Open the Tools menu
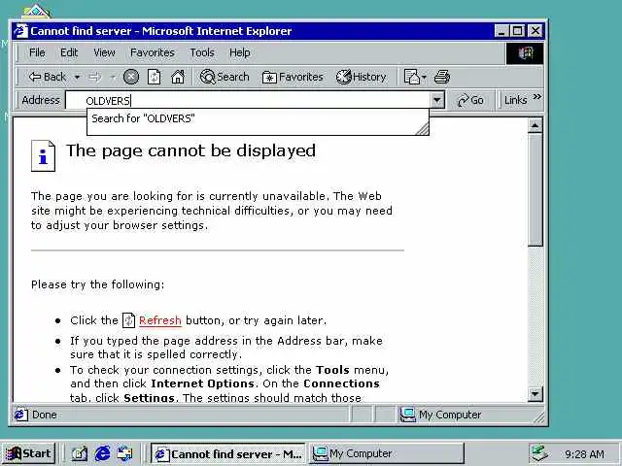The width and height of the screenshot is (622, 466). click(x=202, y=52)
